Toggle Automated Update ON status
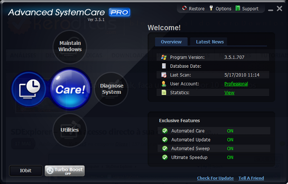 pos(230,140)
